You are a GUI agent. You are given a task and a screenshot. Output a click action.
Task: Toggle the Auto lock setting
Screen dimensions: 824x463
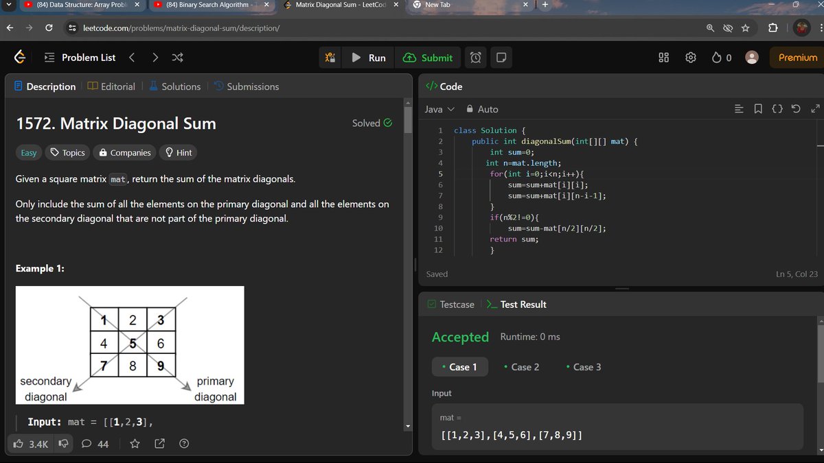pos(482,109)
